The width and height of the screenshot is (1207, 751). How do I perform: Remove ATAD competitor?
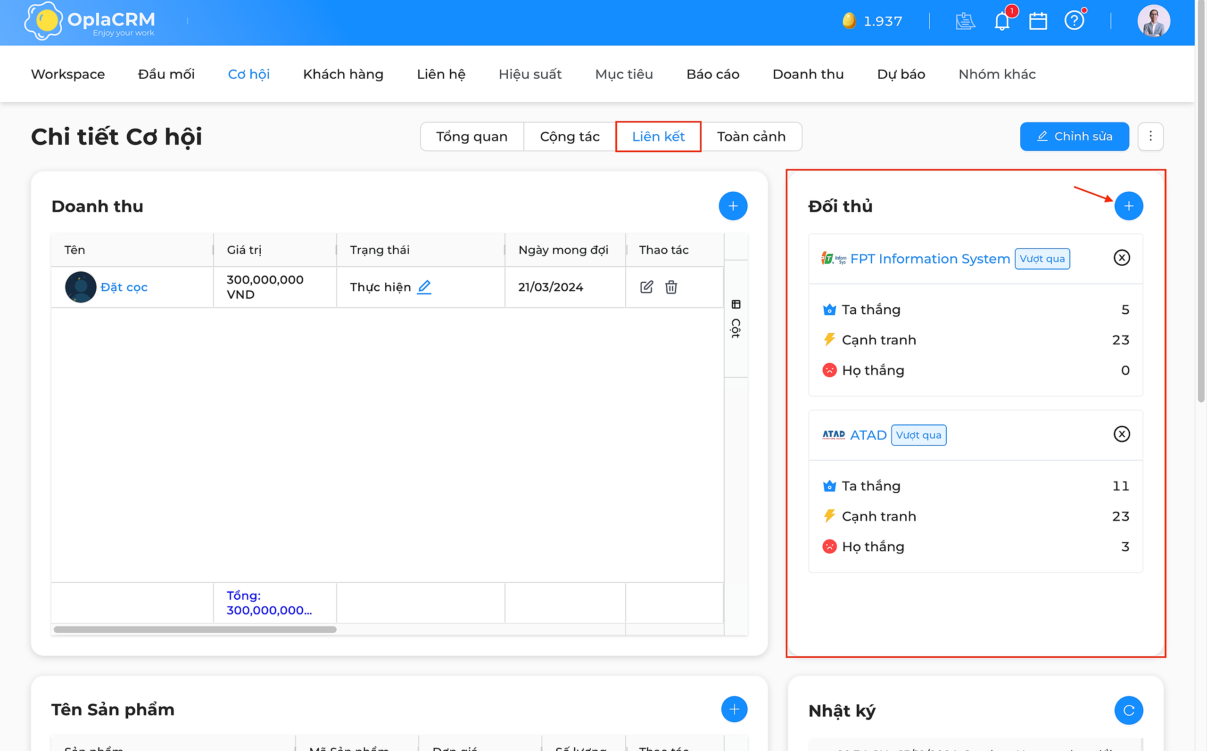pyautogui.click(x=1122, y=434)
